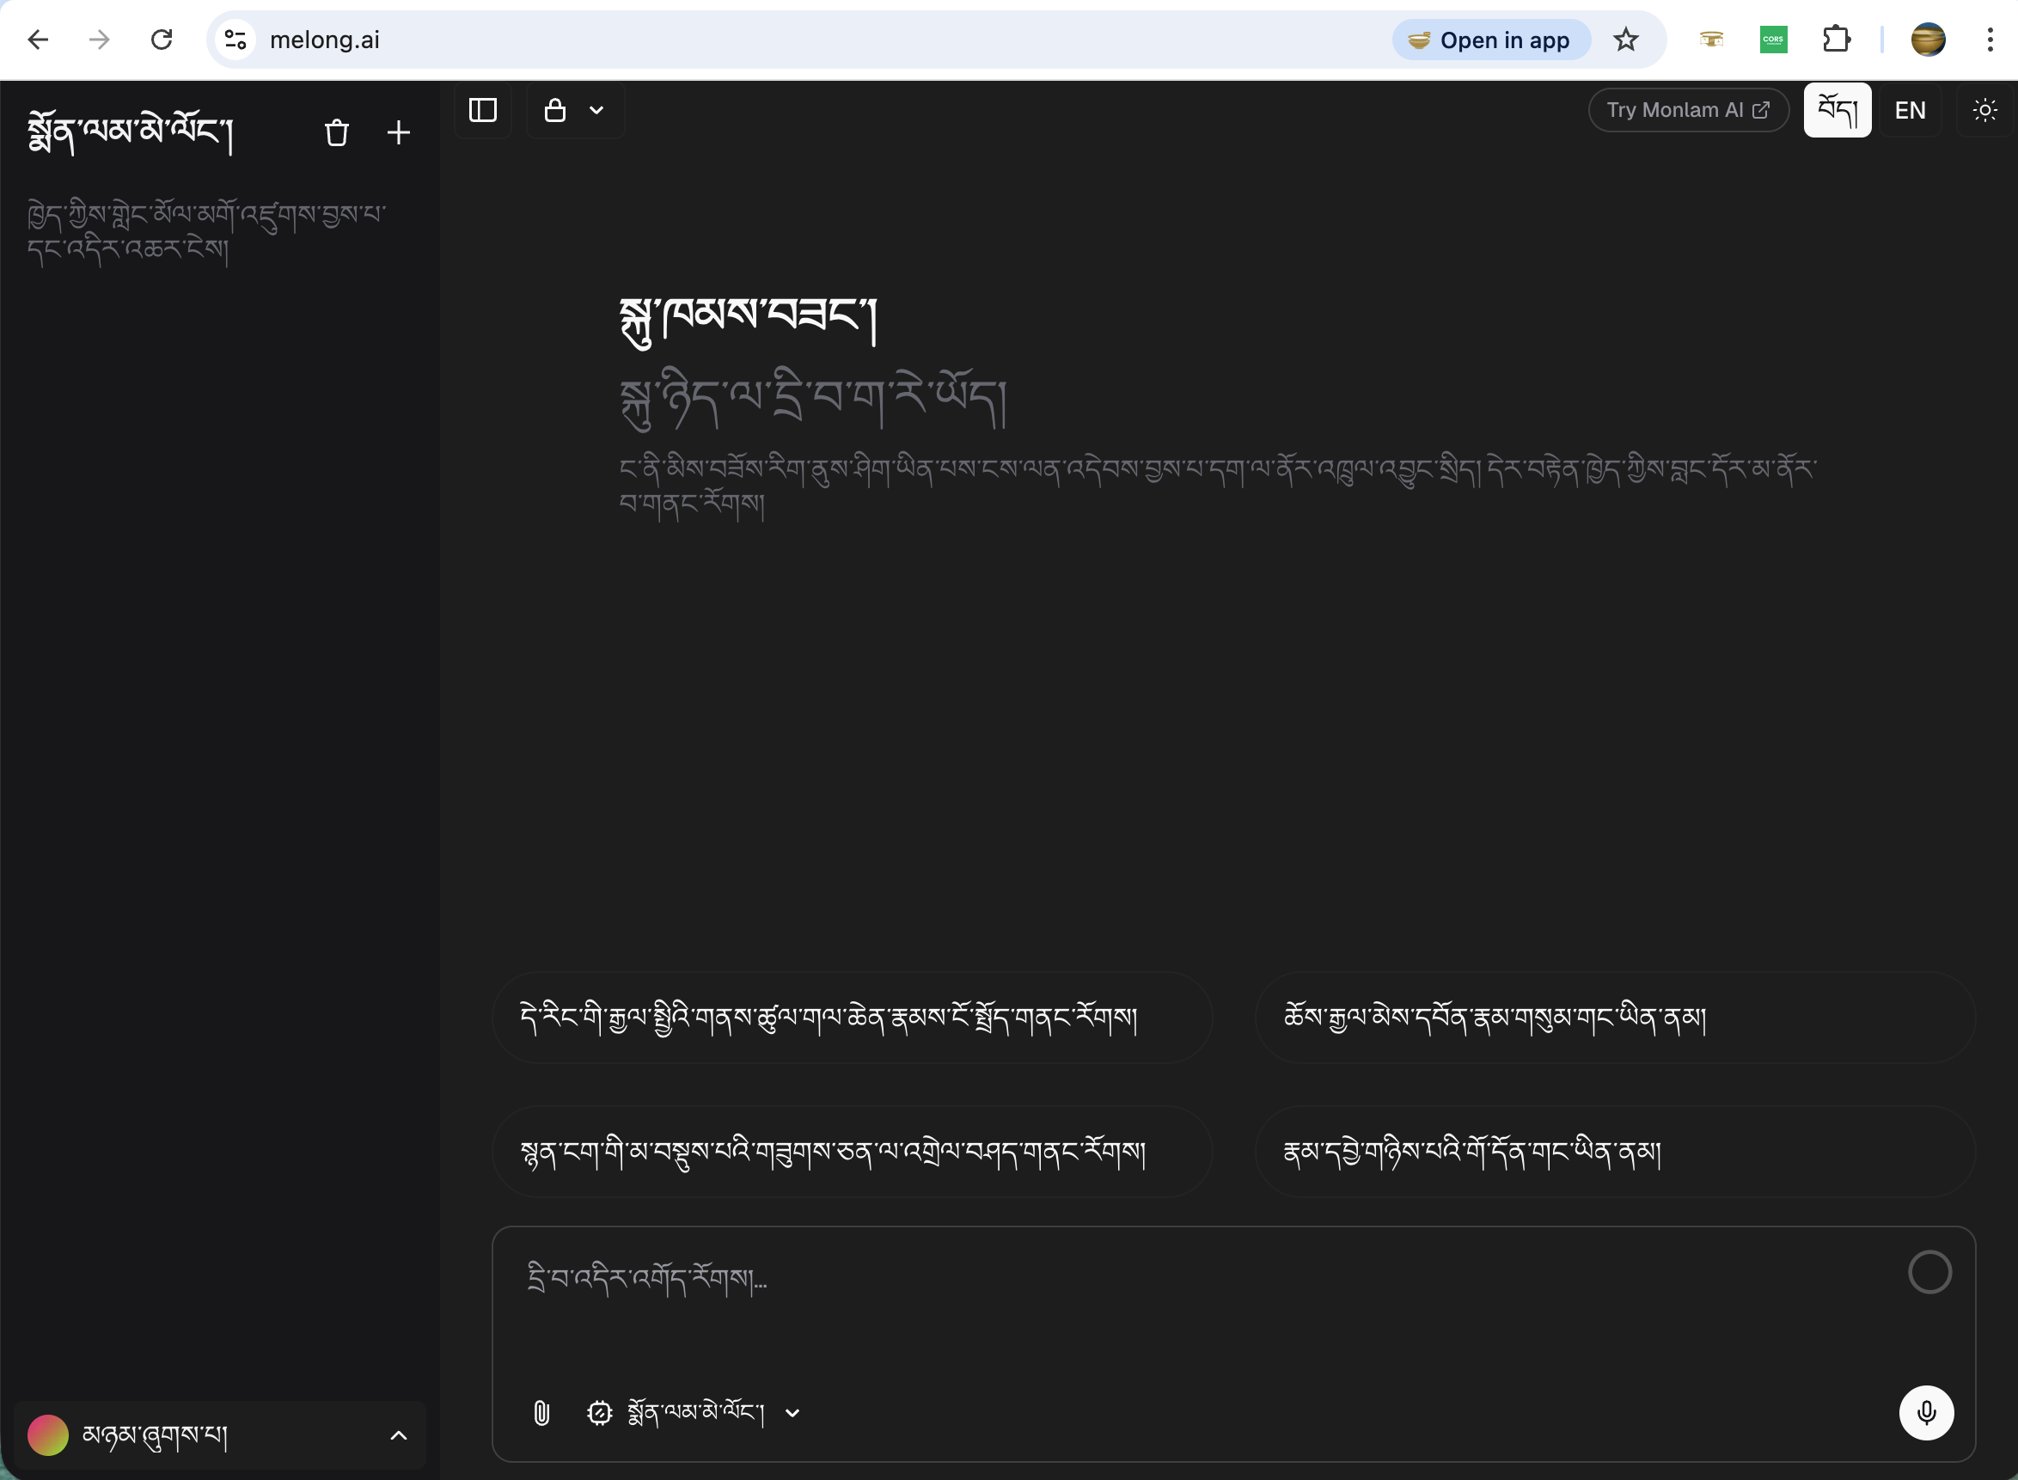Expand the model selector dropdown chevron
This screenshot has width=2018, height=1480.
point(792,1413)
